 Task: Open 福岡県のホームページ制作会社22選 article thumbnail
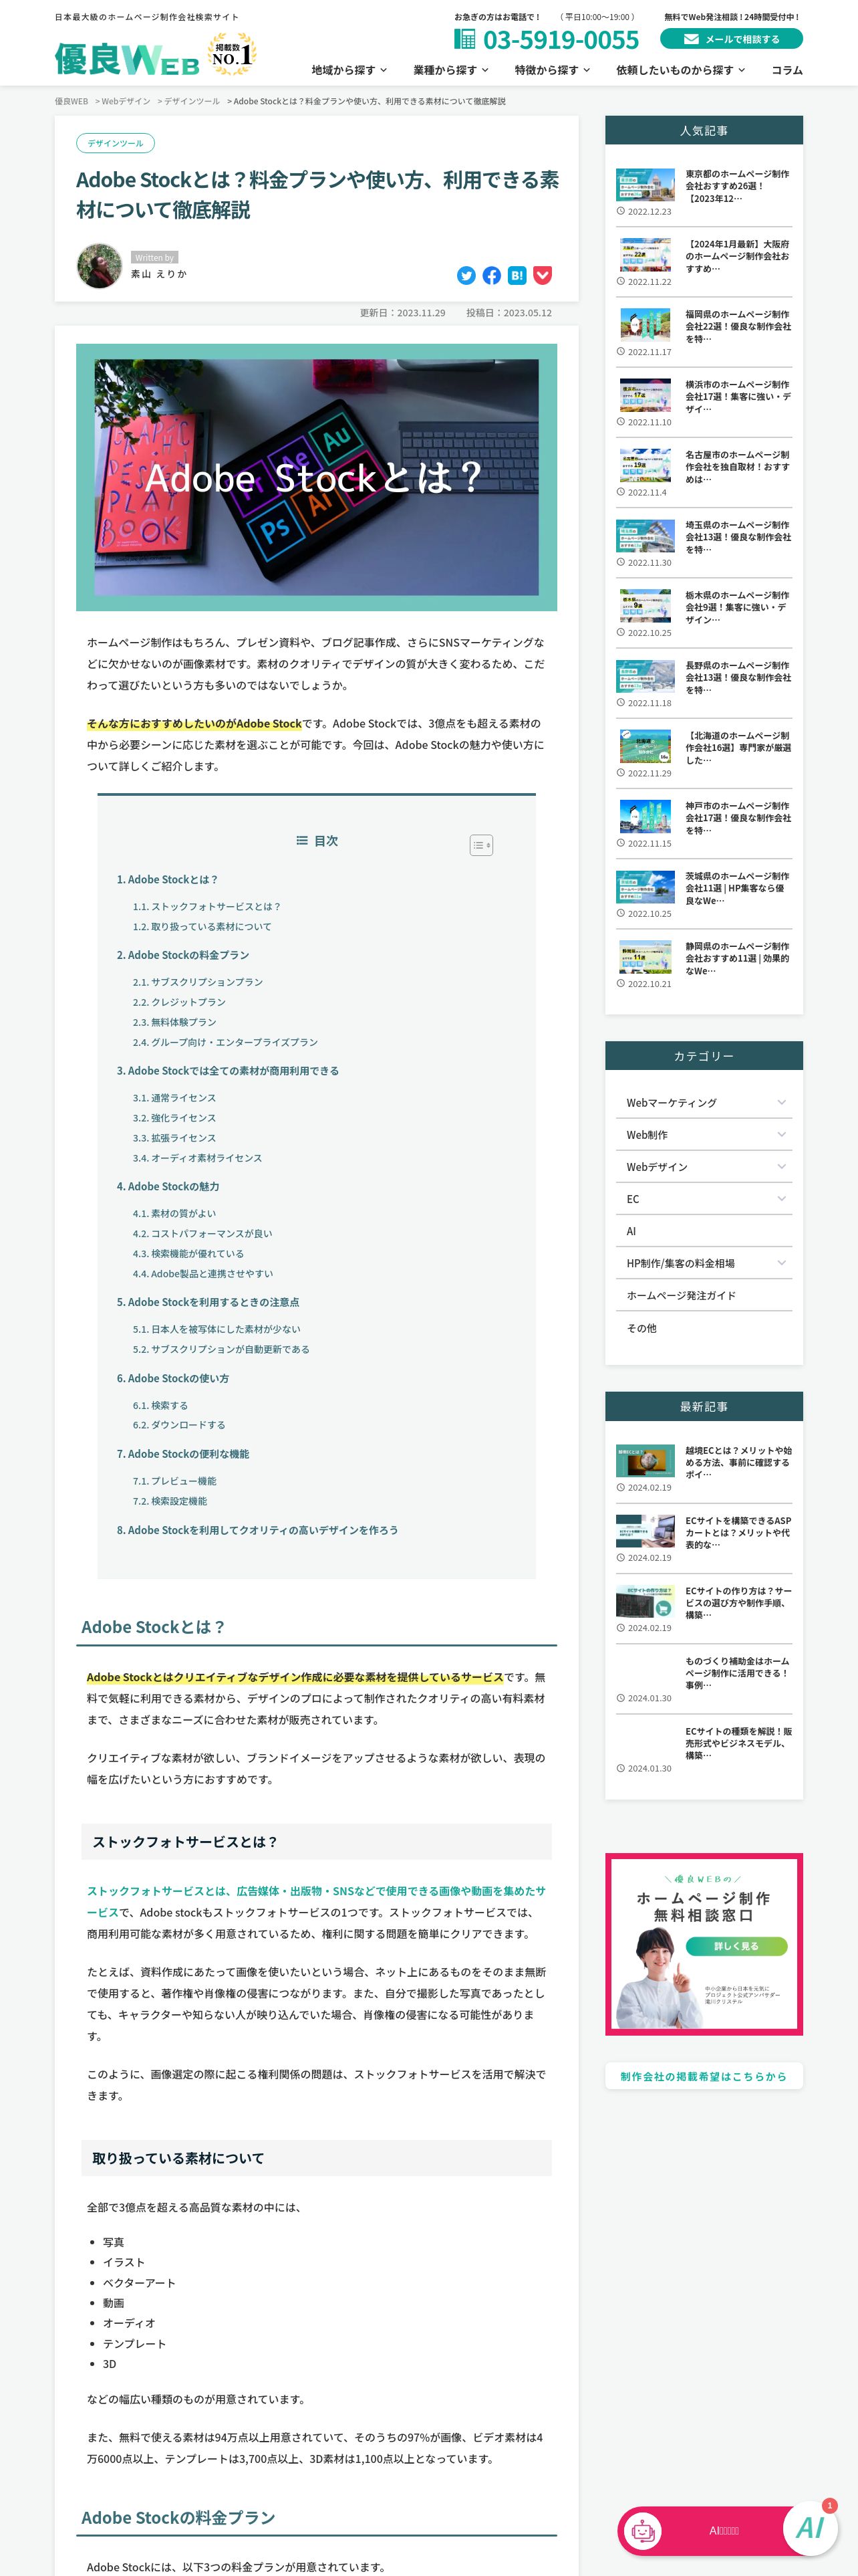point(644,325)
